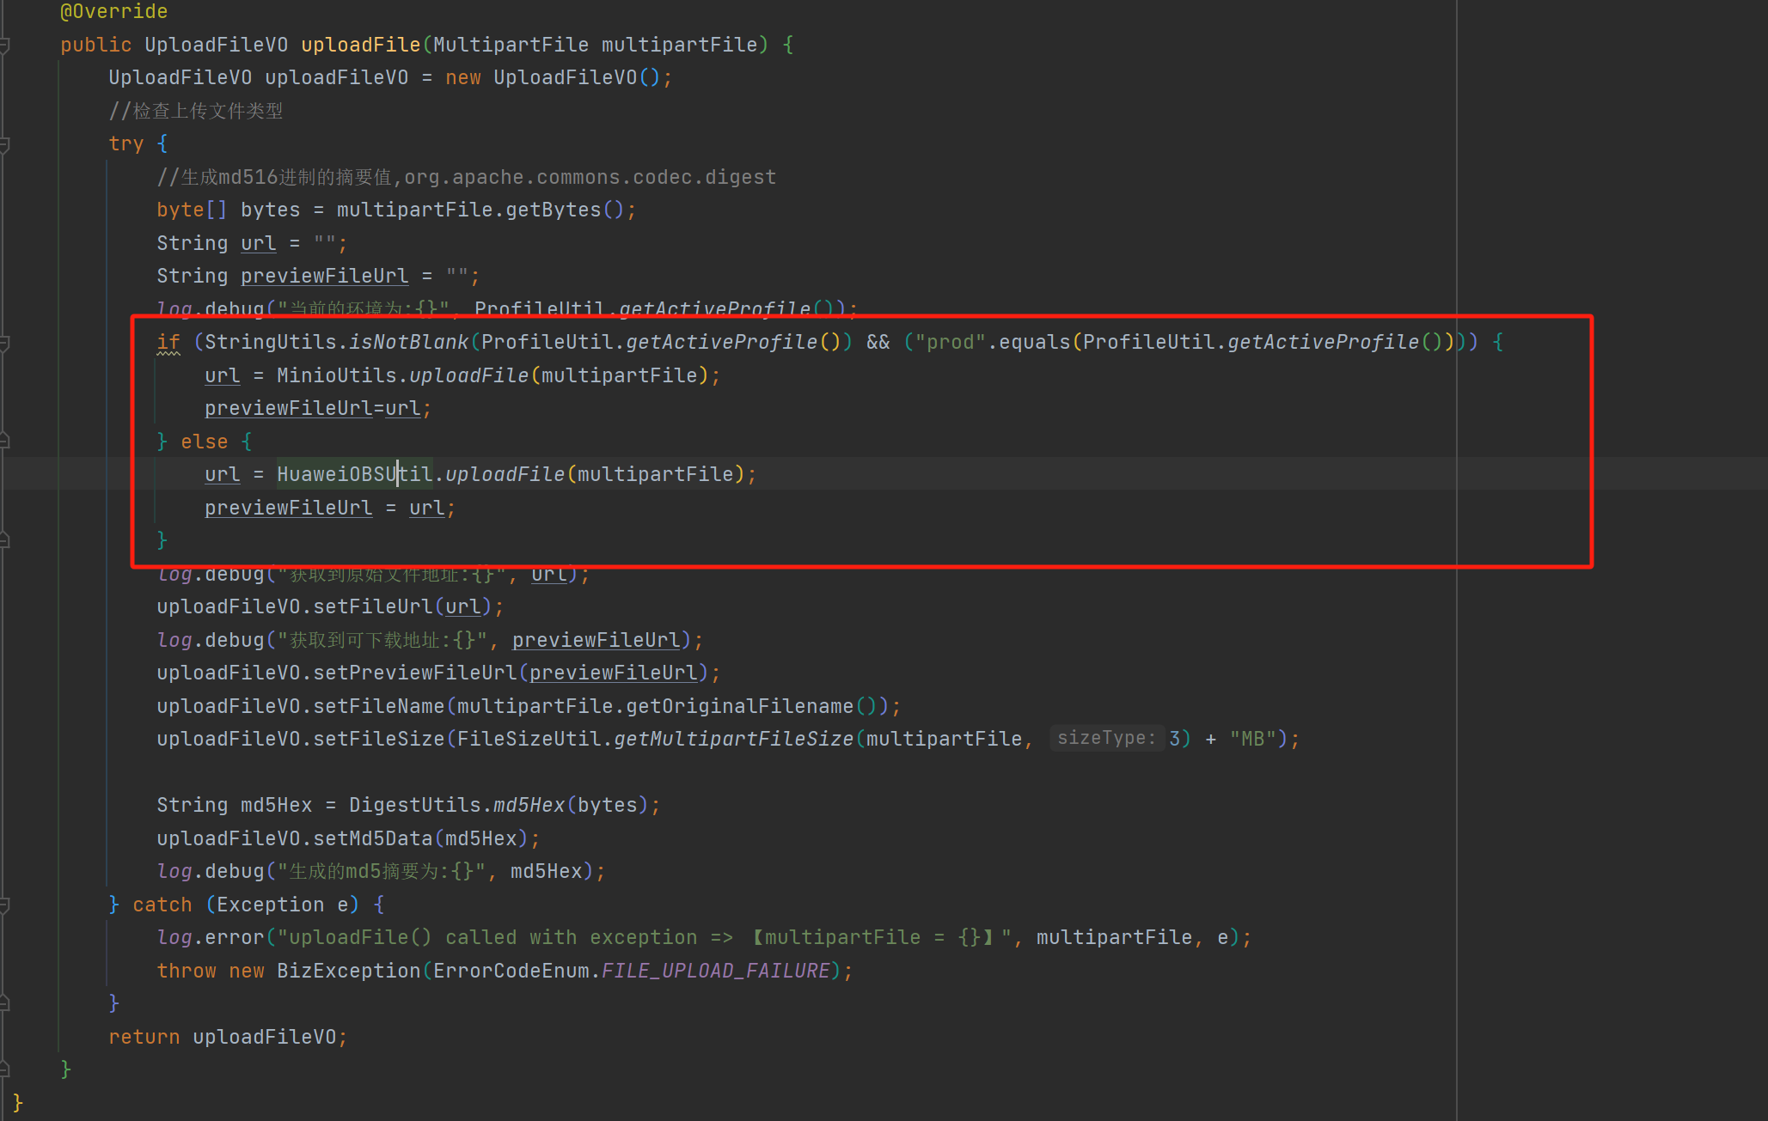
Task: Click the "prod" string literal
Action: tap(950, 343)
